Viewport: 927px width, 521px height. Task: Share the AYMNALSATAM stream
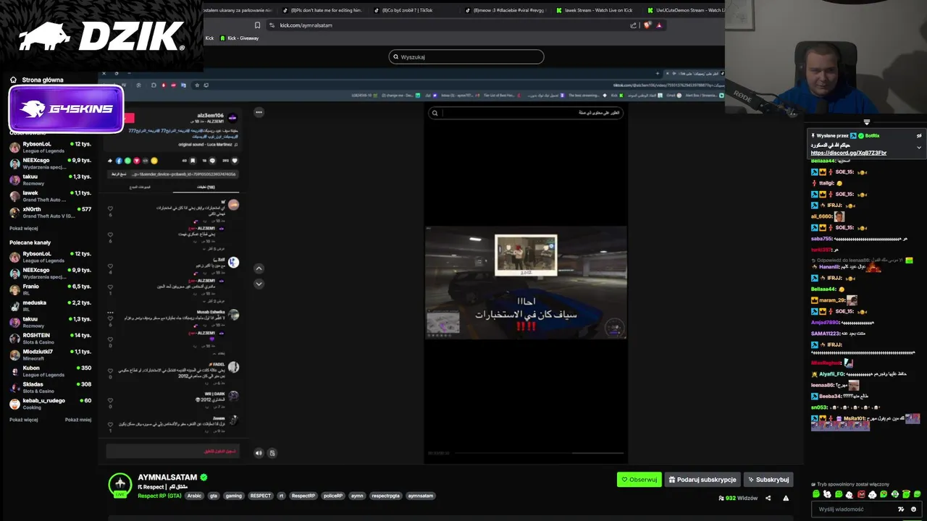click(768, 498)
